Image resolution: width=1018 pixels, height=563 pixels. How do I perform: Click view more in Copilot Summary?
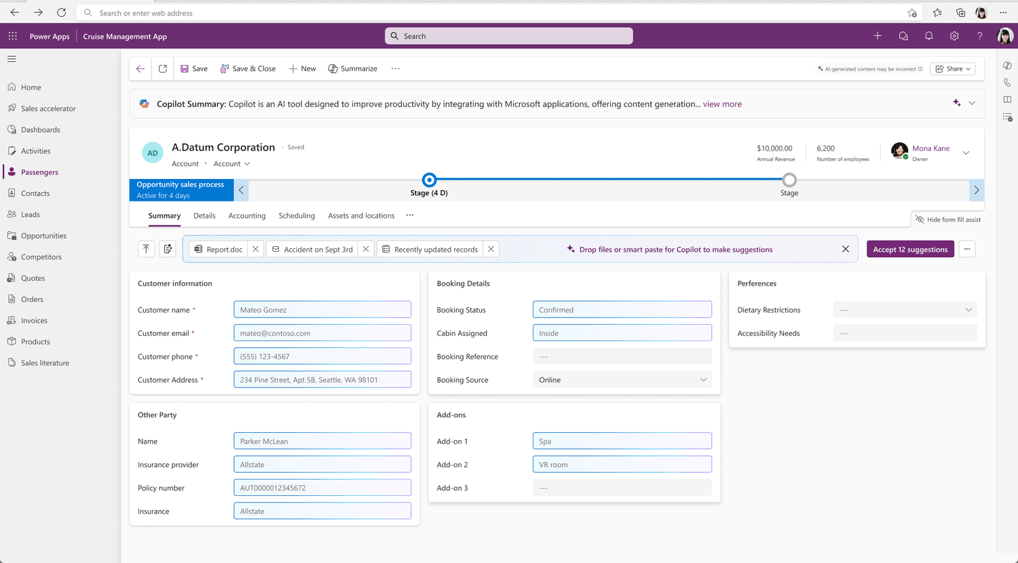click(722, 104)
